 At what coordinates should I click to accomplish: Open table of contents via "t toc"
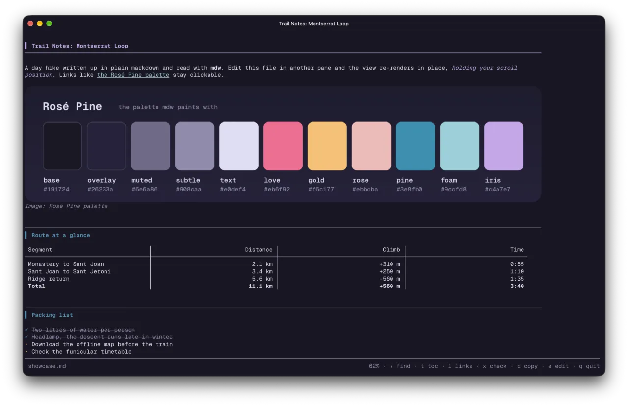tap(429, 366)
